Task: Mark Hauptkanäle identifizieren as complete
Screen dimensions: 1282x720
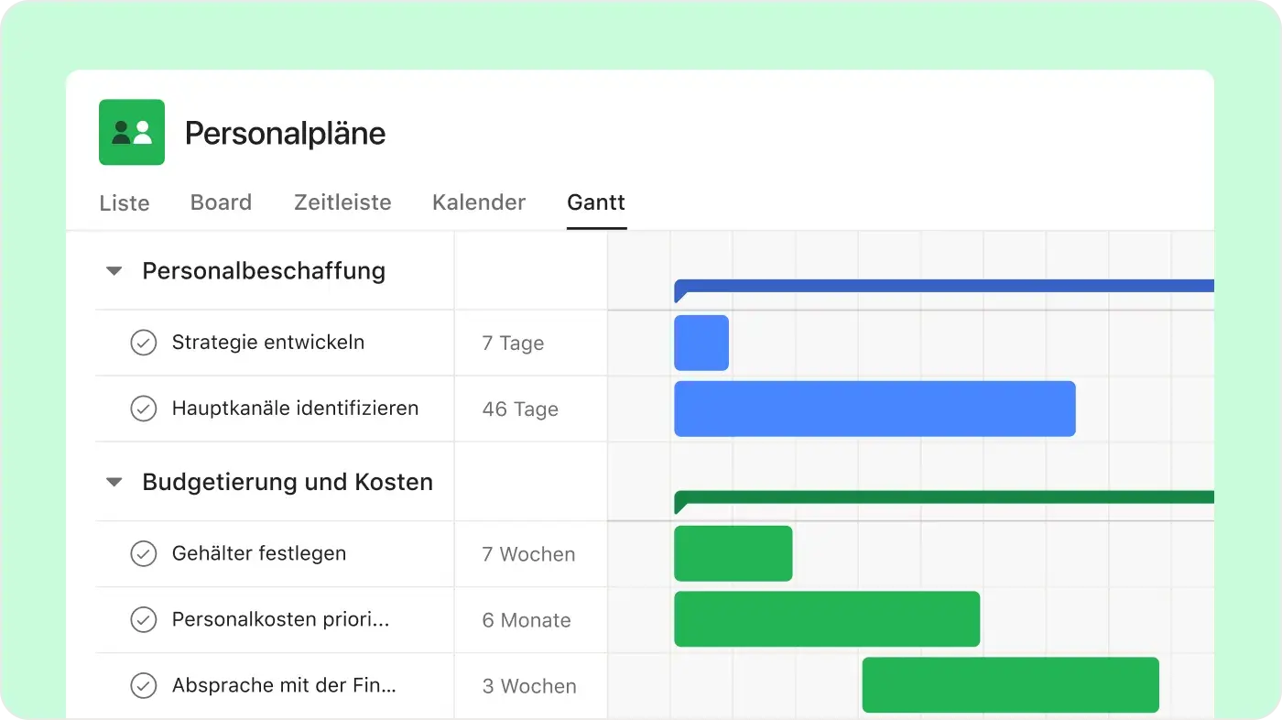Action: pyautogui.click(x=143, y=409)
